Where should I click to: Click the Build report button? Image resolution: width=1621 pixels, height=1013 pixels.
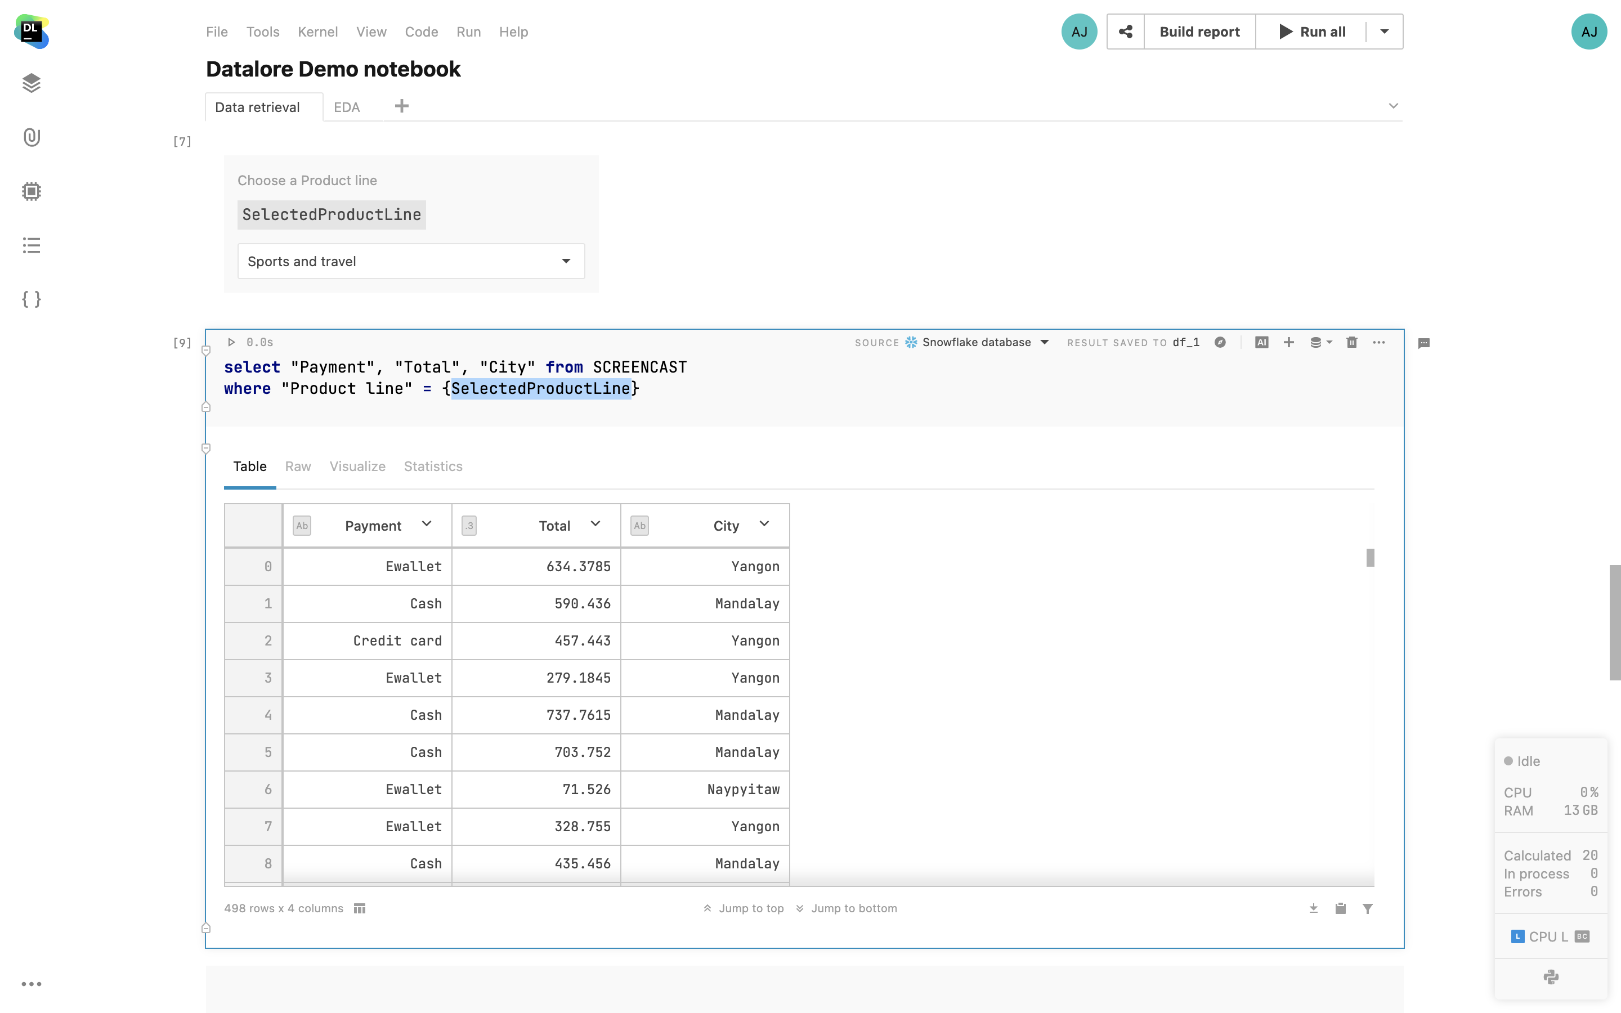(x=1199, y=32)
